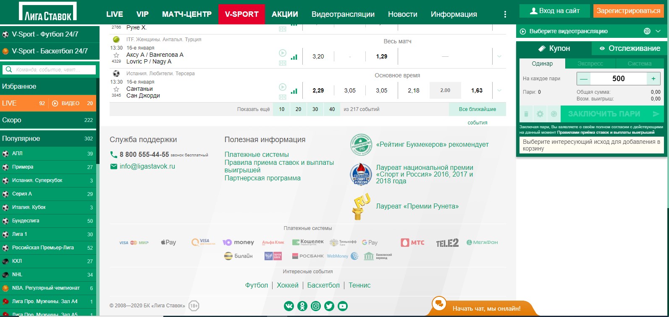This screenshot has height=317, width=669.
Task: Increase the stake with plus button
Action: (x=653, y=79)
